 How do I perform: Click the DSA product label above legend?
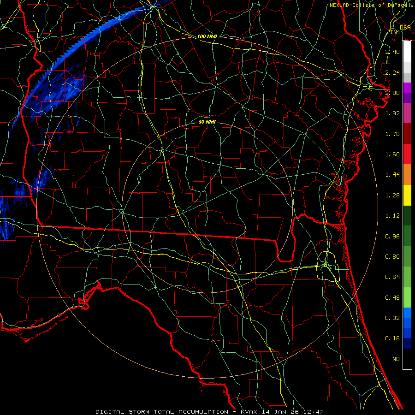(405, 27)
